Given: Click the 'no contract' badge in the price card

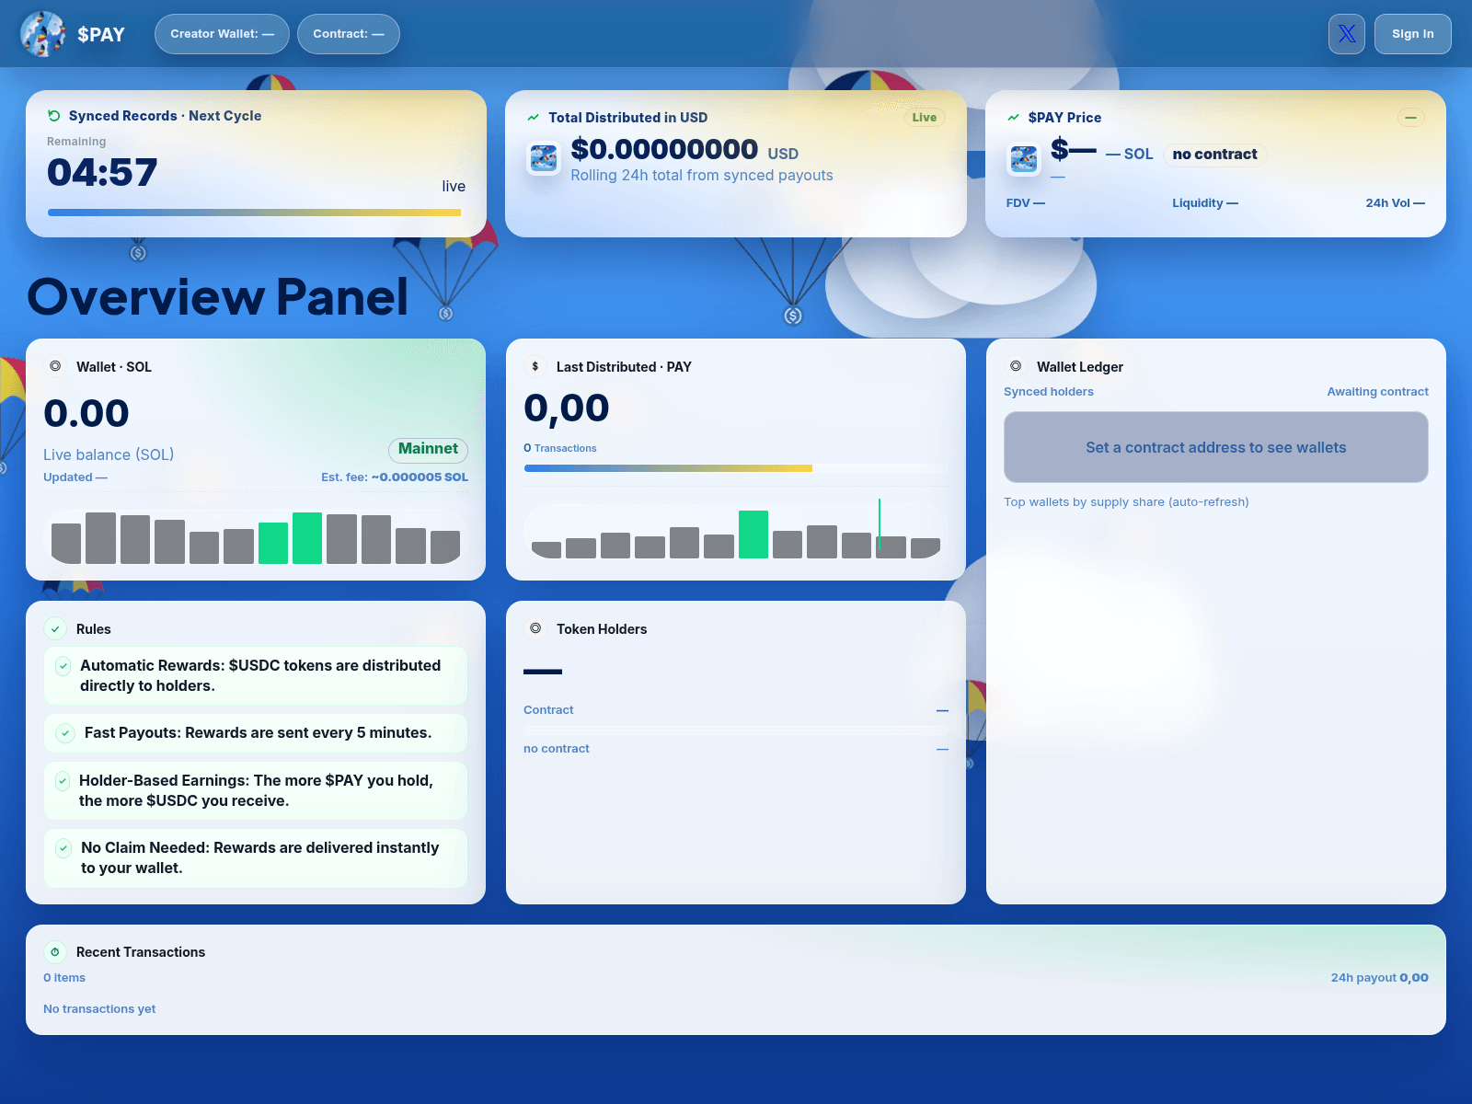Looking at the screenshot, I should coord(1214,155).
